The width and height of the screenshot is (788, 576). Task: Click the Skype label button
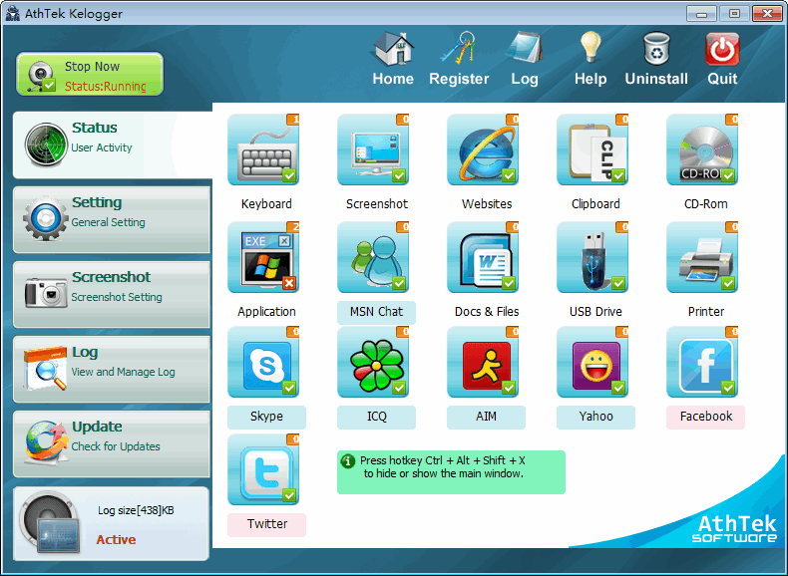266,417
